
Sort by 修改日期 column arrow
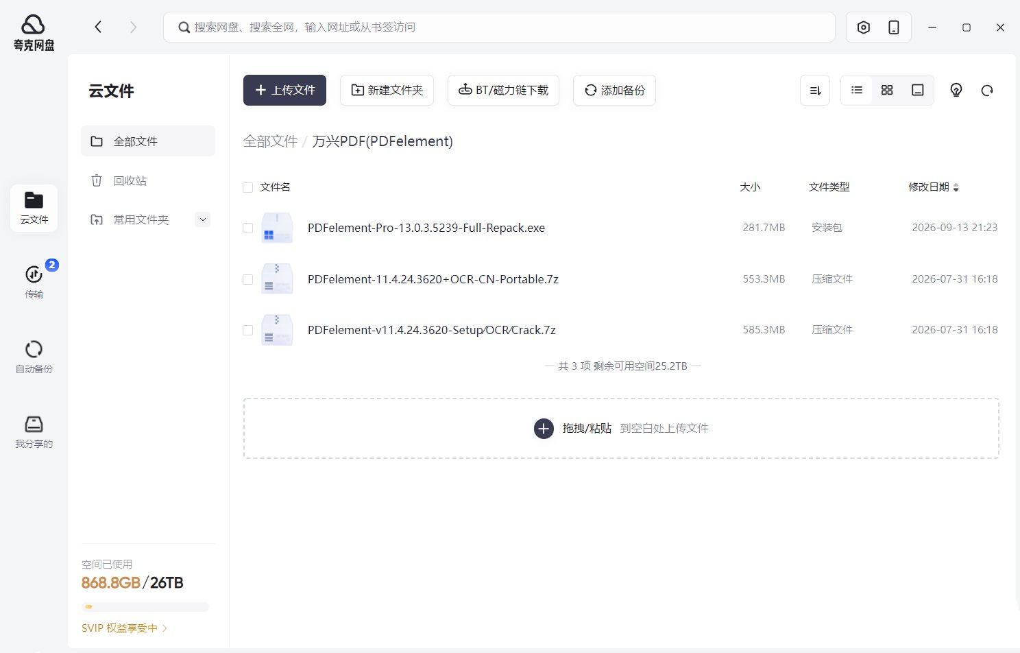click(x=956, y=187)
